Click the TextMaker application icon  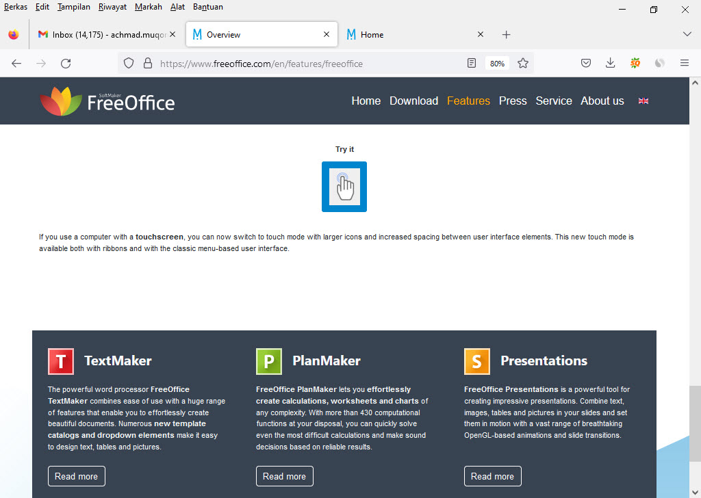pos(60,361)
